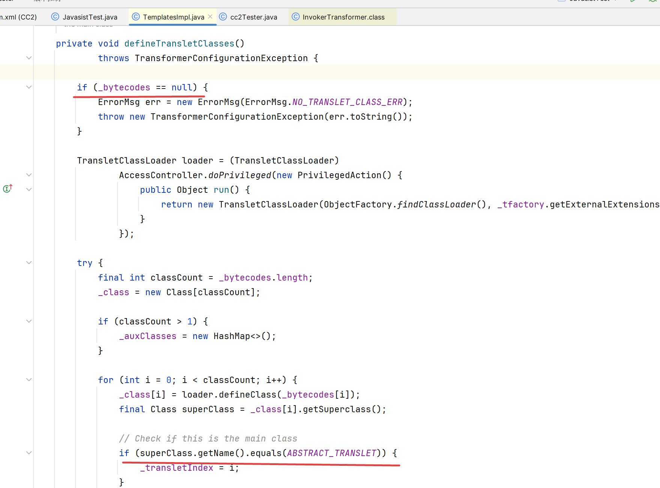
Task: Collapse the if (classCount > 1) block
Action: [x=29, y=321]
